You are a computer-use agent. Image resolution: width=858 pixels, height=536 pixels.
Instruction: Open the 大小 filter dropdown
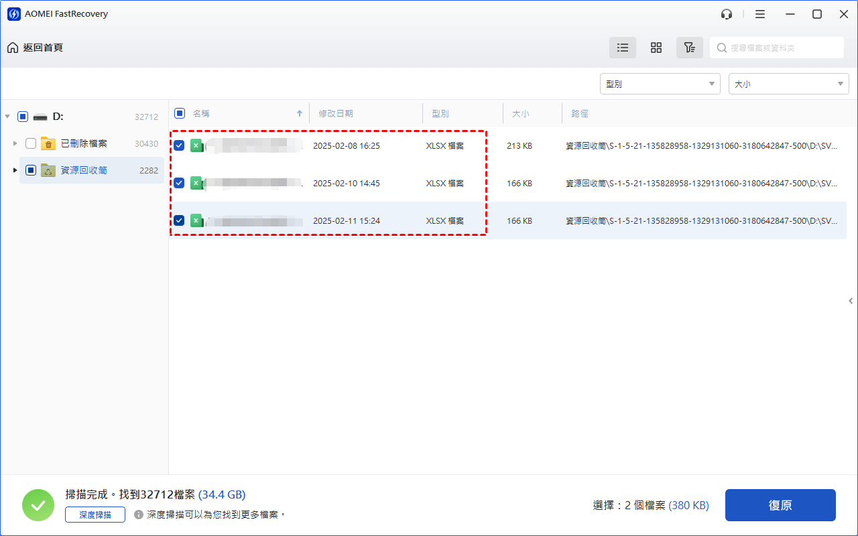[x=788, y=84]
